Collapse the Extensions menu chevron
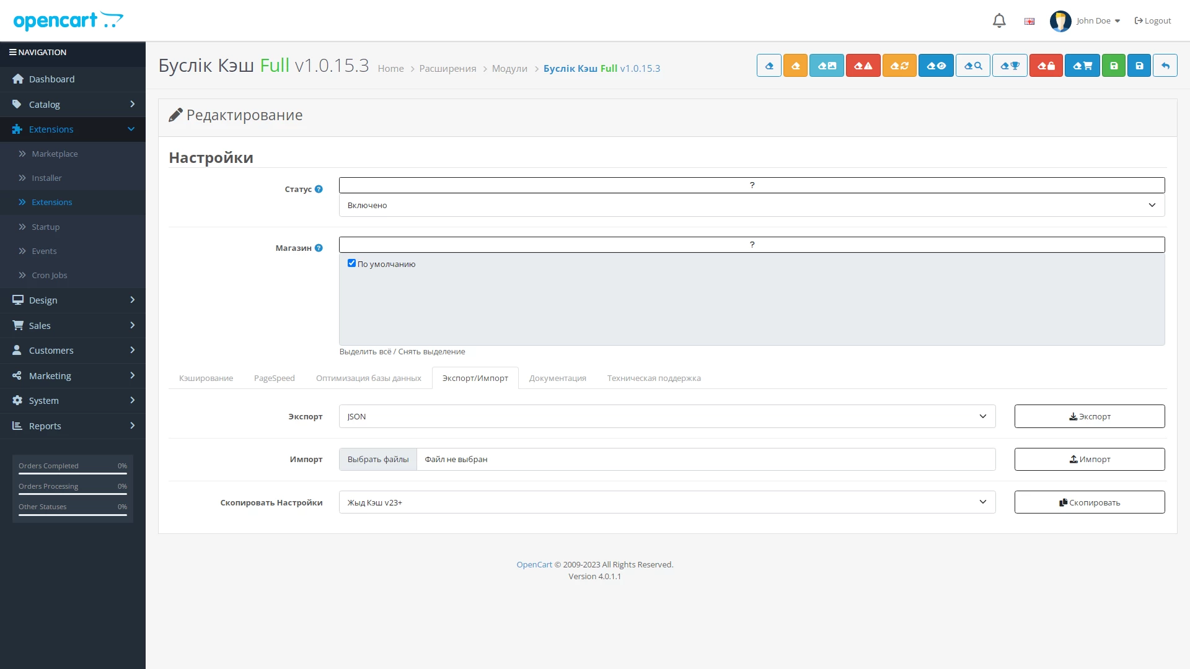 click(131, 129)
